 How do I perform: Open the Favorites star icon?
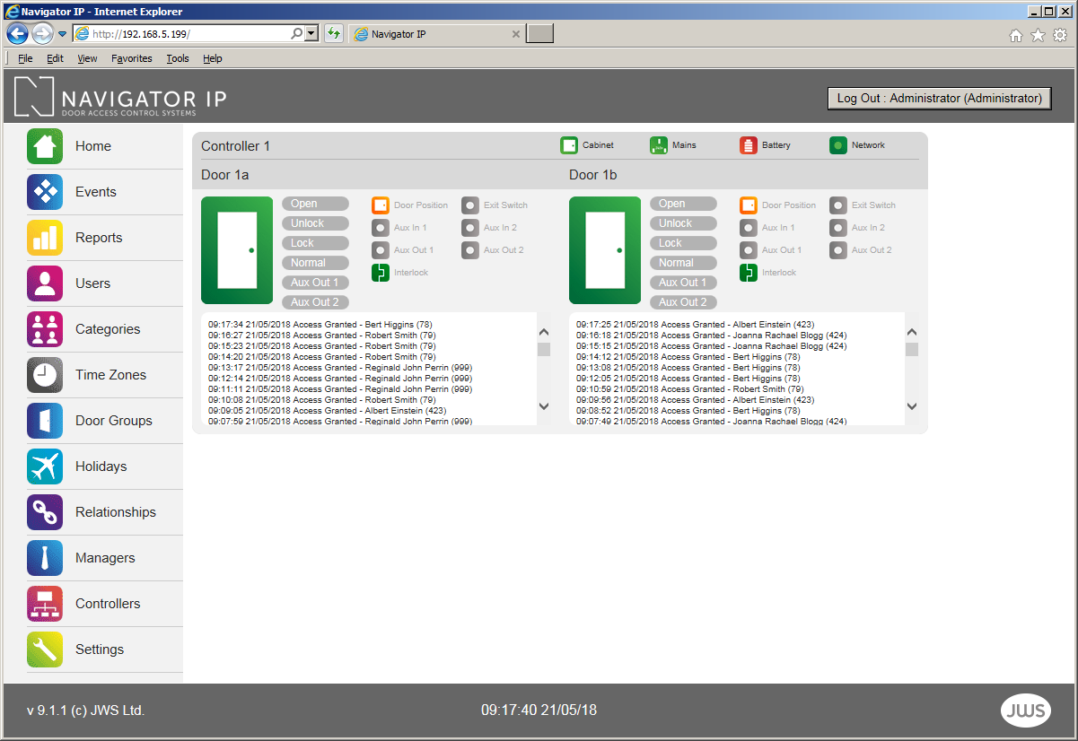coord(1038,35)
